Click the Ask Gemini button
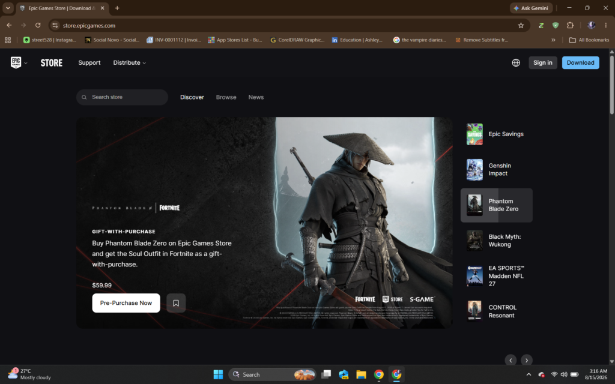615x384 pixels. pos(531,8)
